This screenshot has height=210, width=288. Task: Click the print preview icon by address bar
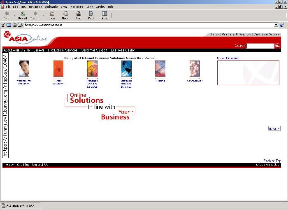pyautogui.click(x=20, y=25)
